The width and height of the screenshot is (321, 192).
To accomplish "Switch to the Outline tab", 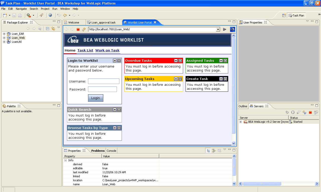I will pyautogui.click(x=243, y=106).
